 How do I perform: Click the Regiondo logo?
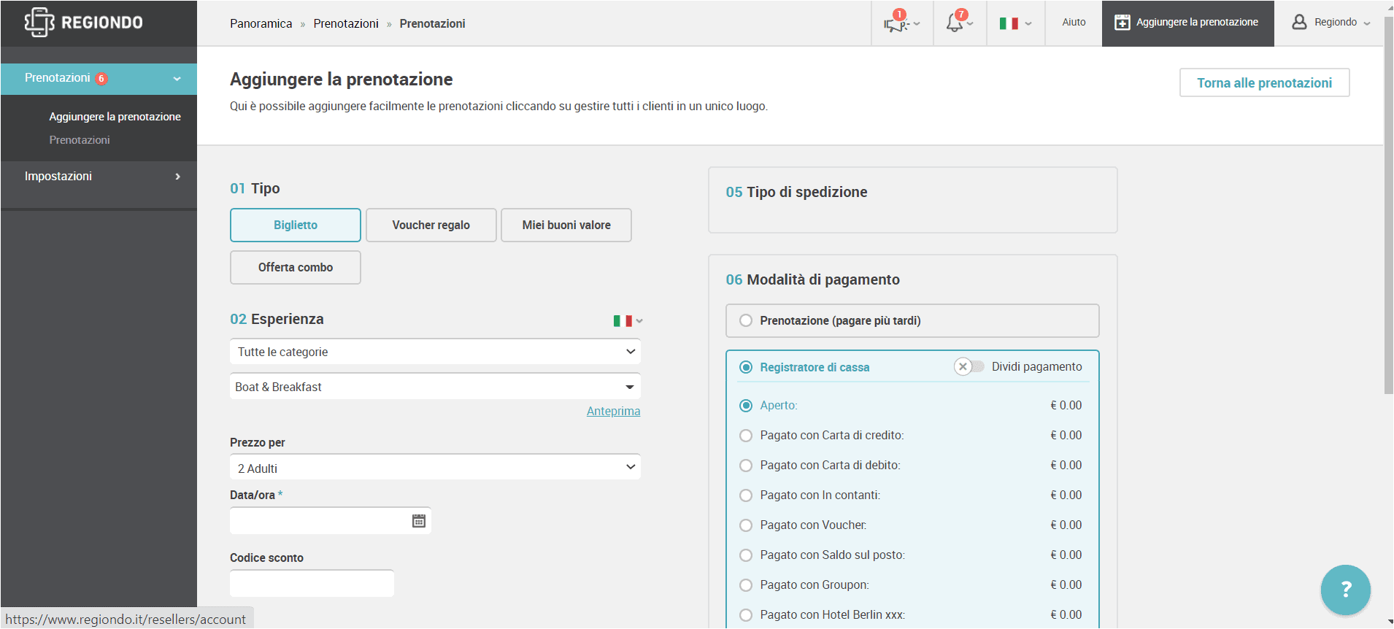pos(83,22)
